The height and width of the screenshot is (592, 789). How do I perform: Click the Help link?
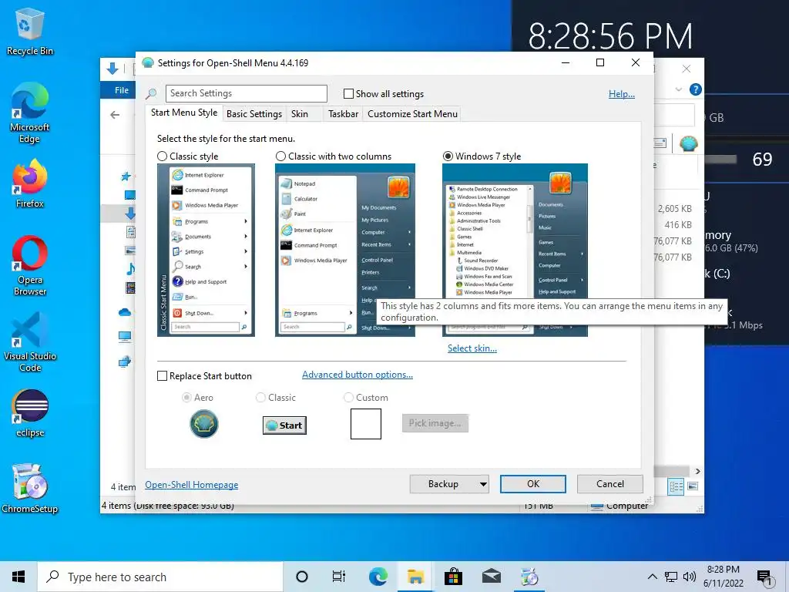pyautogui.click(x=622, y=94)
